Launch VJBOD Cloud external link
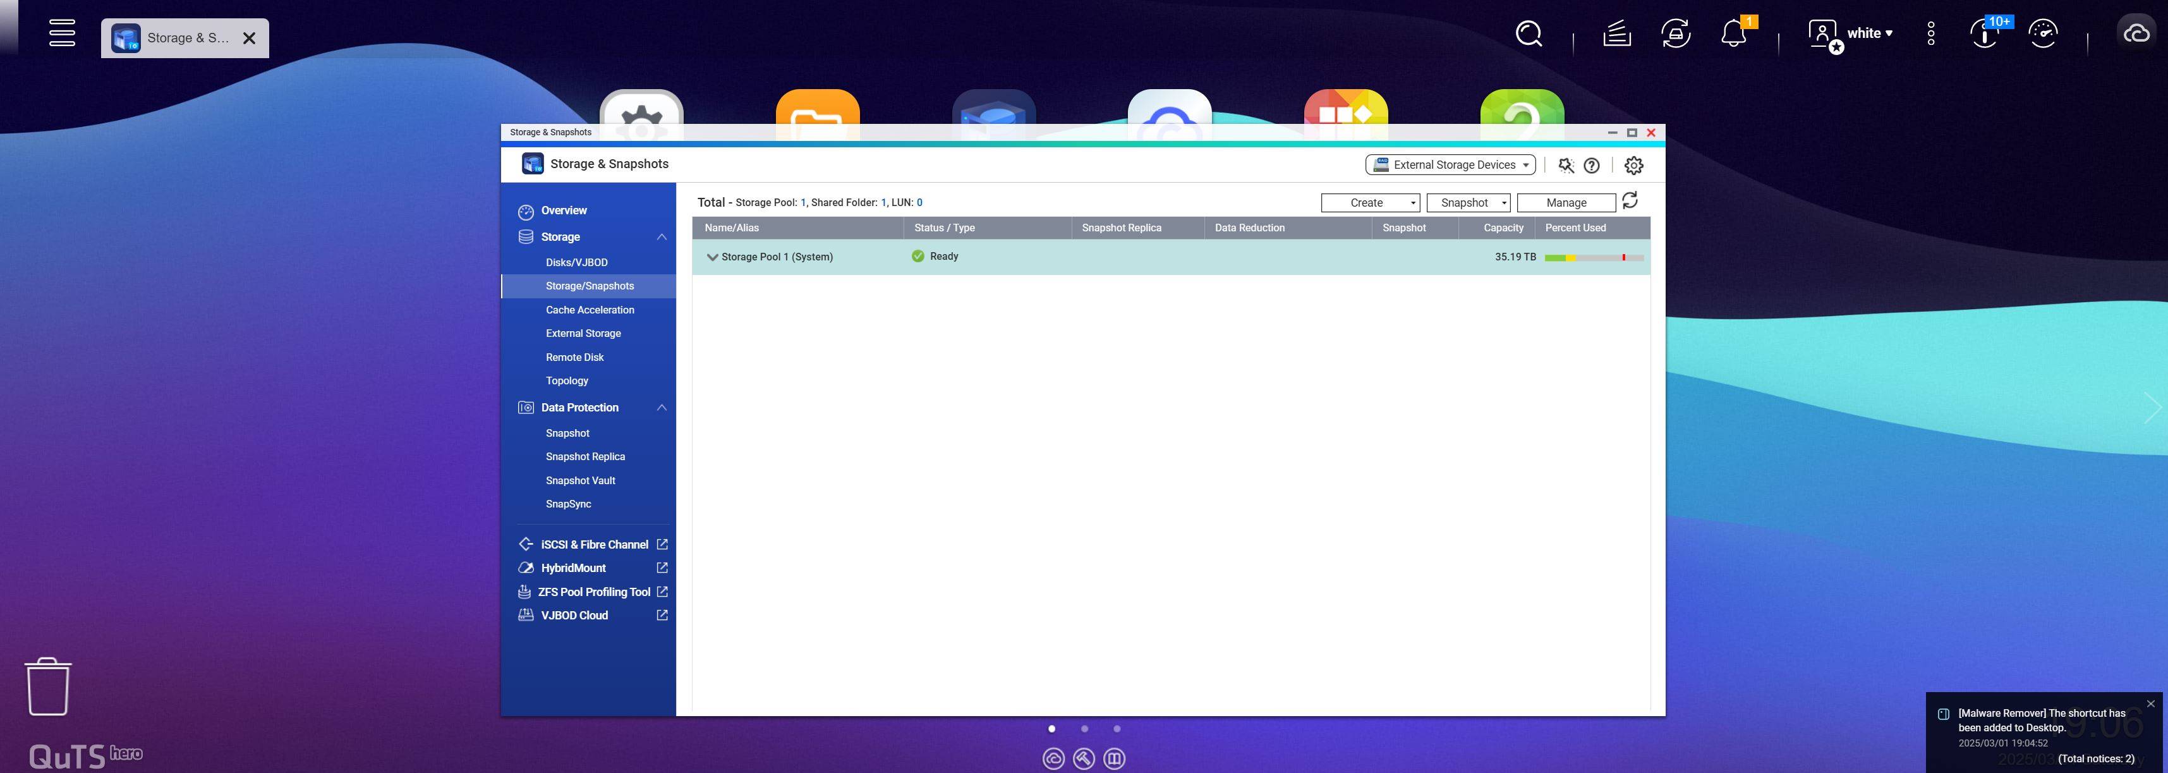The image size is (2168, 773). pyautogui.click(x=593, y=616)
